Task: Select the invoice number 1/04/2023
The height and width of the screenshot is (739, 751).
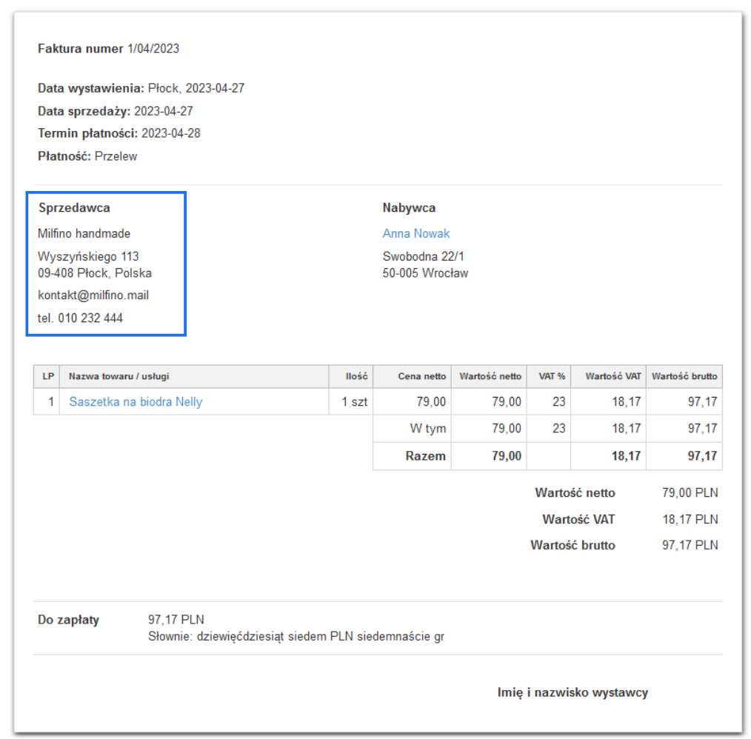Action: coord(153,48)
